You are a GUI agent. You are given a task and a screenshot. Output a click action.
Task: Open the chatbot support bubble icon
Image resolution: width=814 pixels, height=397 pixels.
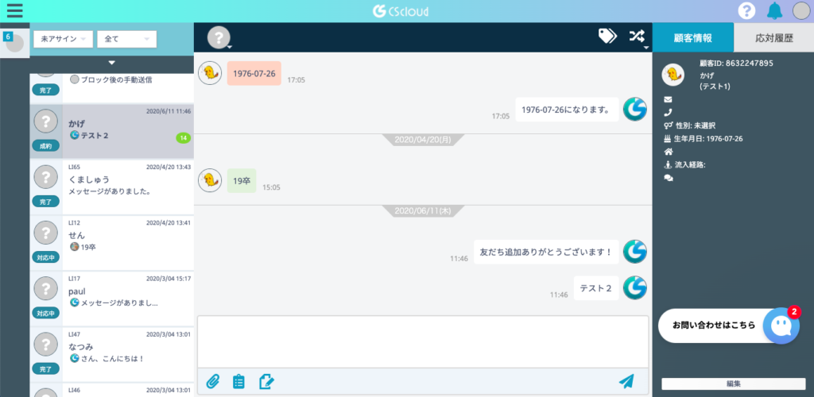coord(781,326)
